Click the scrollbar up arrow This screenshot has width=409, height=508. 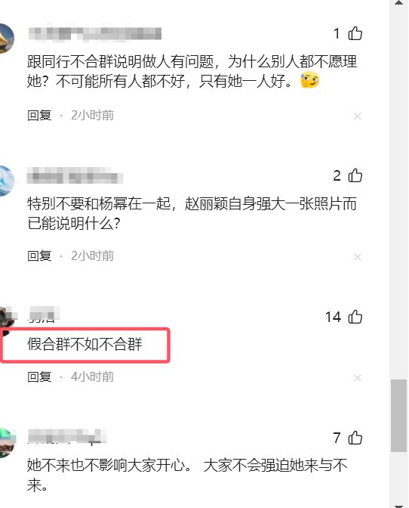click(x=399, y=2)
